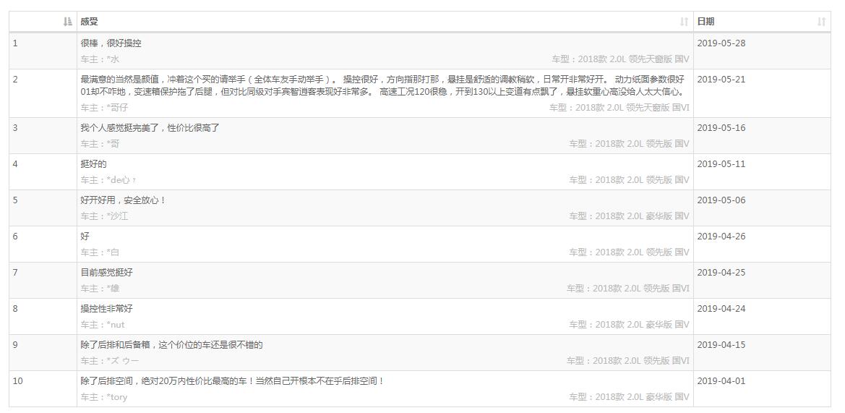Click the 日期 column header label
The height and width of the screenshot is (413, 845).
pyautogui.click(x=706, y=22)
